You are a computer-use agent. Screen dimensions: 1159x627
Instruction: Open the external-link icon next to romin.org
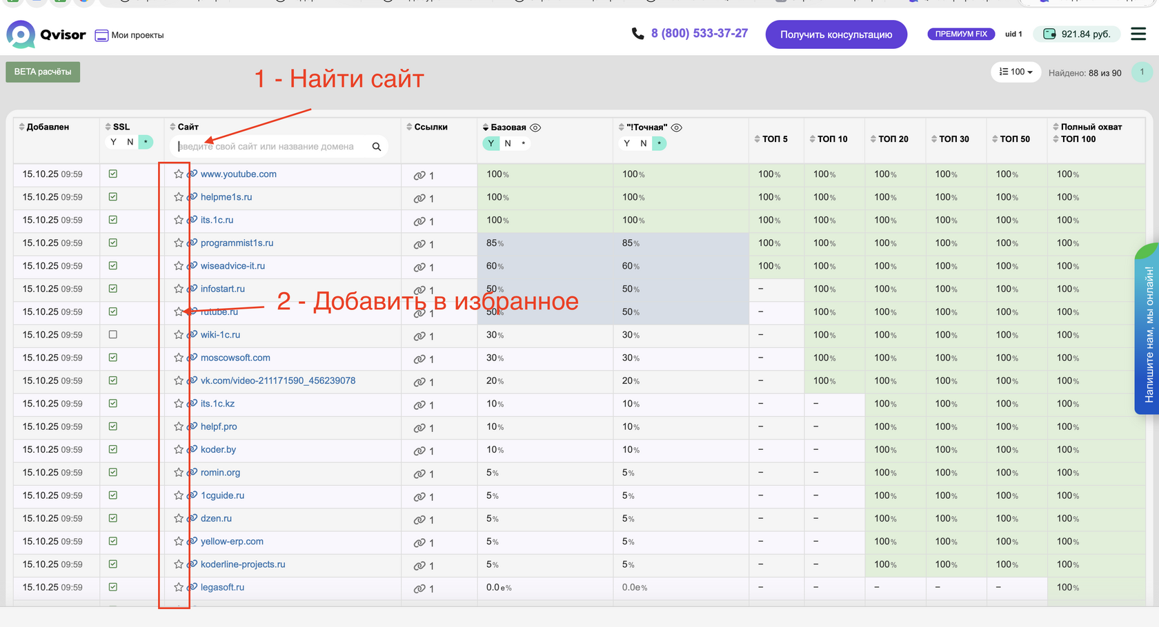tap(192, 473)
